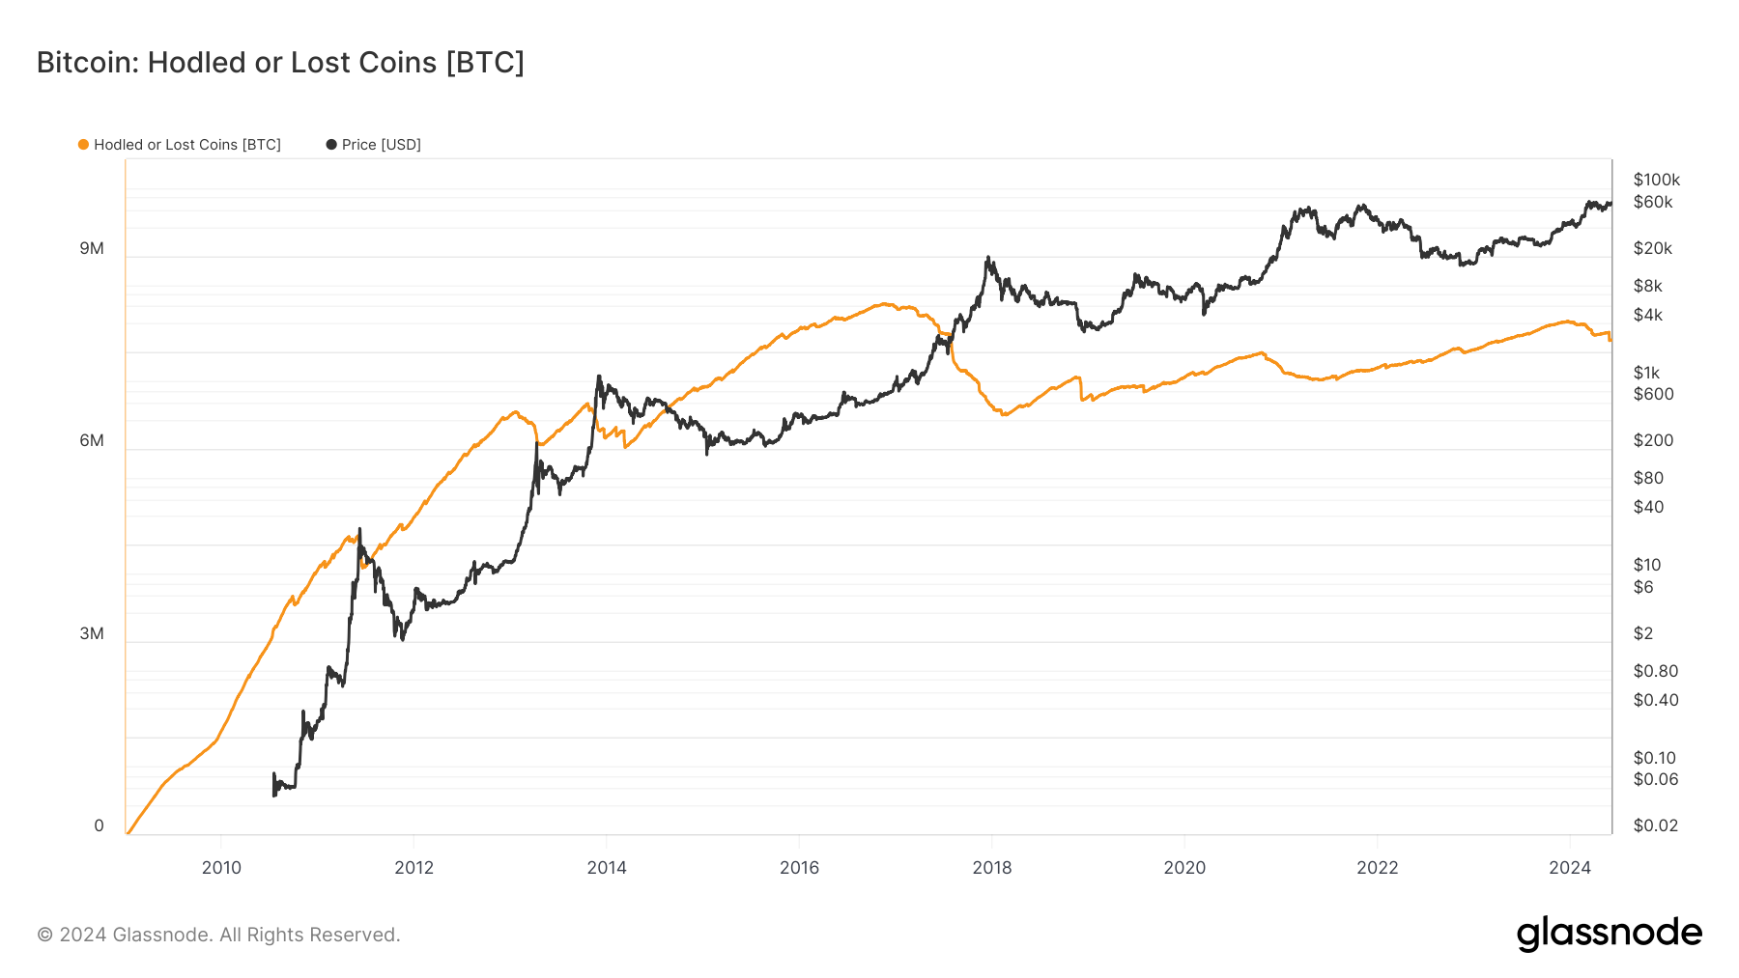Select the 2014 x-axis label
The height and width of the screenshot is (978, 1739).
point(607,867)
